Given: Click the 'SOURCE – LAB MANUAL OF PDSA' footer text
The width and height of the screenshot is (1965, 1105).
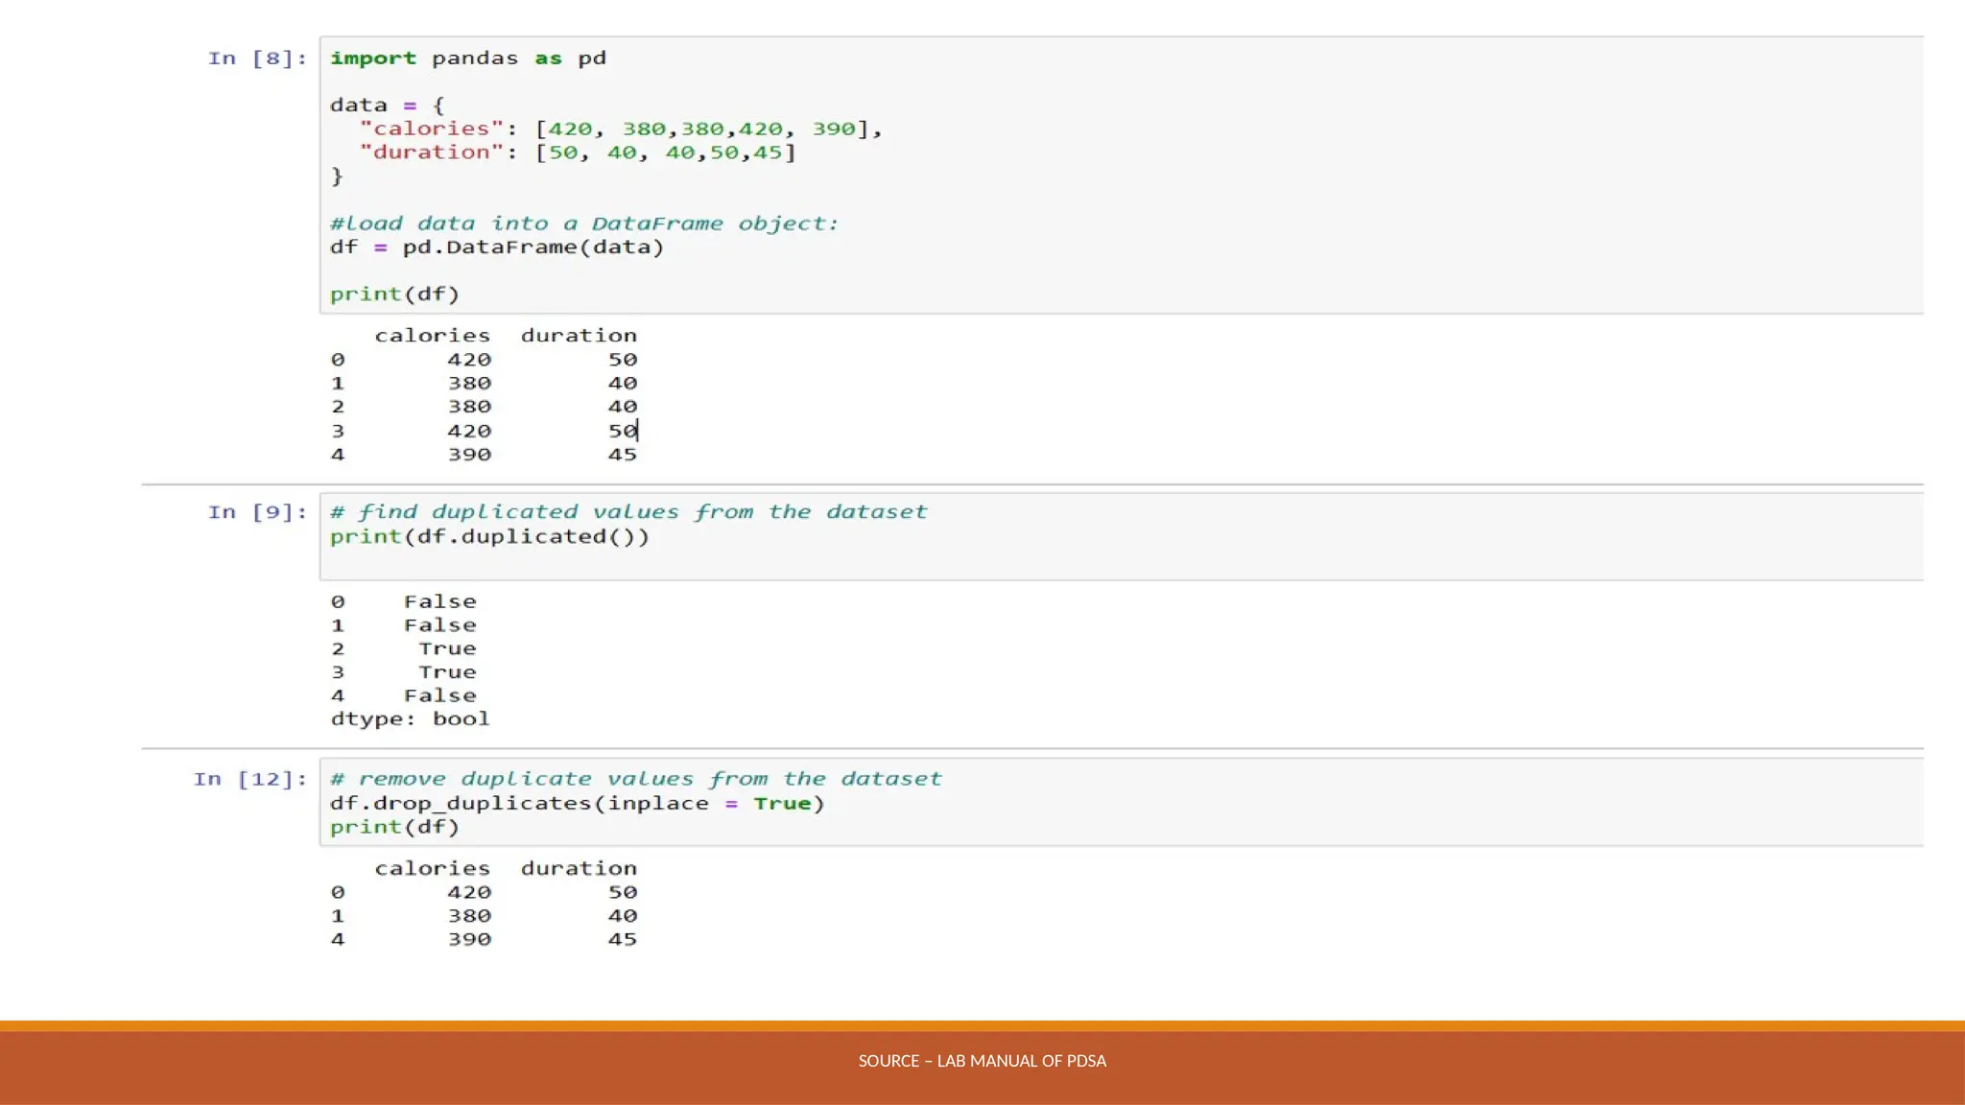Looking at the screenshot, I should point(982,1061).
